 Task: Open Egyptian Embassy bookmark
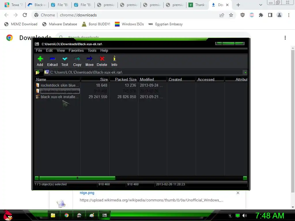166,24
